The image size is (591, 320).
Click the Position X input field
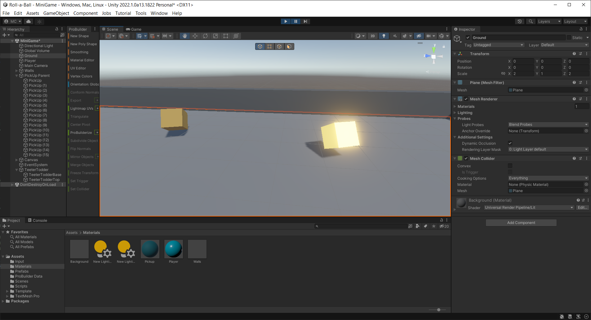click(523, 61)
